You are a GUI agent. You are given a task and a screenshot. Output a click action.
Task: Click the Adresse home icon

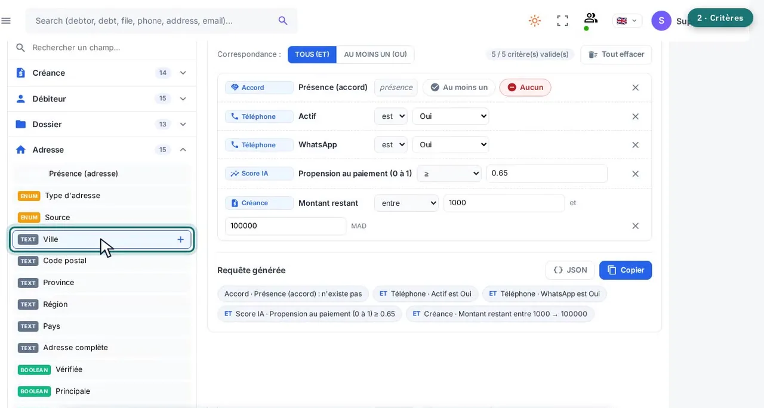(x=21, y=150)
